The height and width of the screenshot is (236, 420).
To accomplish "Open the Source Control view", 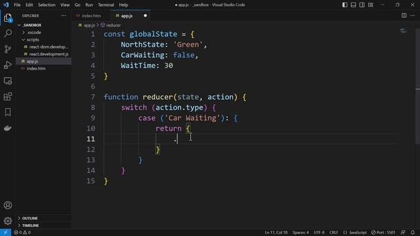I will click(8, 49).
